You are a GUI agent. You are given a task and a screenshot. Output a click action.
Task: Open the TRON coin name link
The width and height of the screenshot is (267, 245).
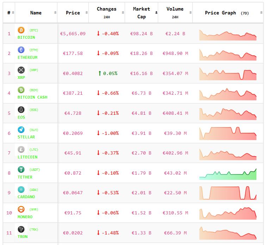point(23,237)
